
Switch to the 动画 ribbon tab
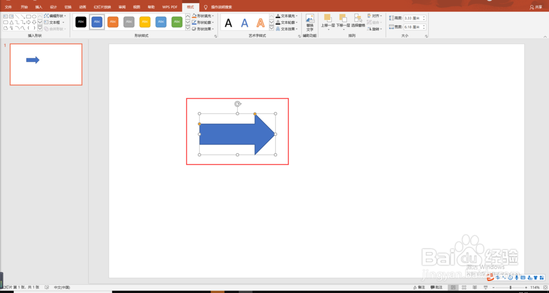pyautogui.click(x=82, y=7)
